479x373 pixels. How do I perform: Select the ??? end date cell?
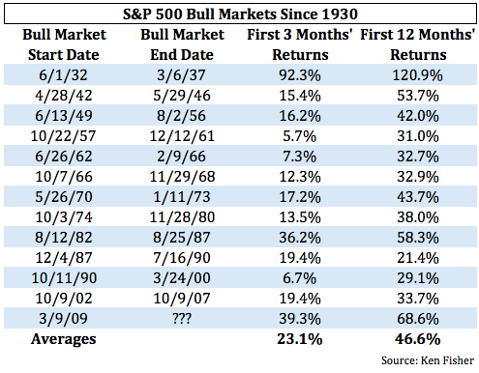[182, 319]
